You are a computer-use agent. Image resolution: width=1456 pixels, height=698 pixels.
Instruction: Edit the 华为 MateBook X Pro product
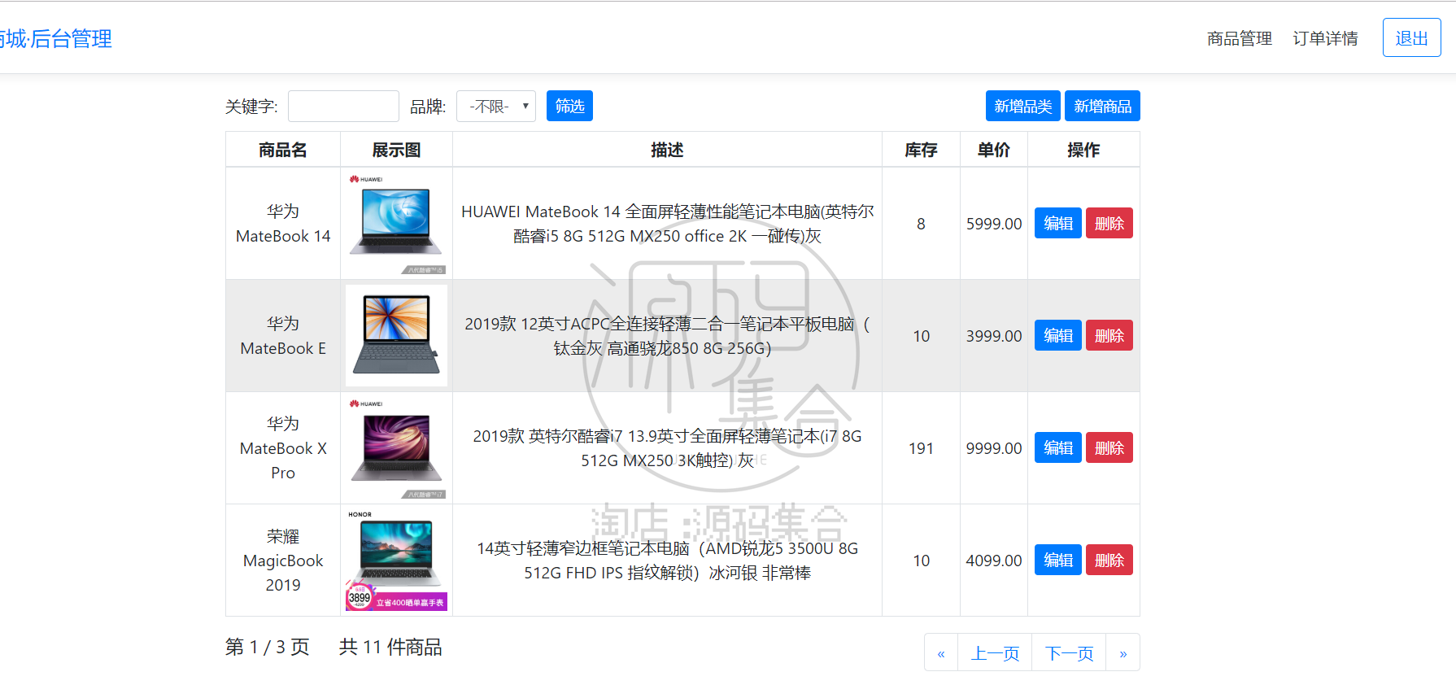pyautogui.click(x=1057, y=447)
